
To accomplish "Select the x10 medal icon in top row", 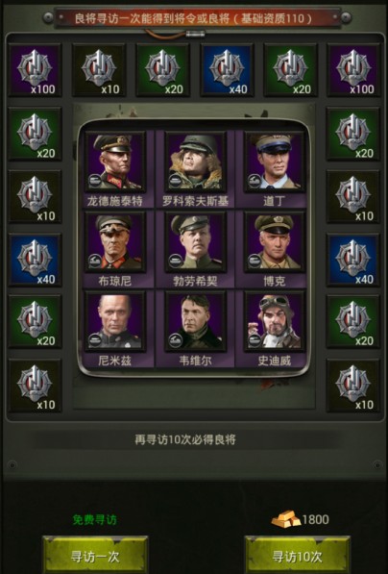I will 99,70.
